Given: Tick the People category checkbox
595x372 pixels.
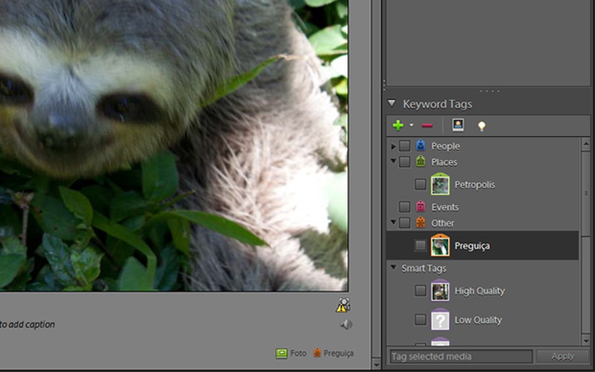Looking at the screenshot, I should [x=405, y=146].
